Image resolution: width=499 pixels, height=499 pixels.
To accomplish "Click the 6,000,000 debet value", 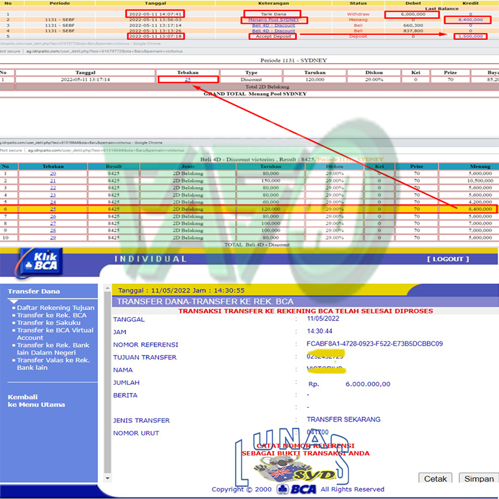I will pos(413,14).
